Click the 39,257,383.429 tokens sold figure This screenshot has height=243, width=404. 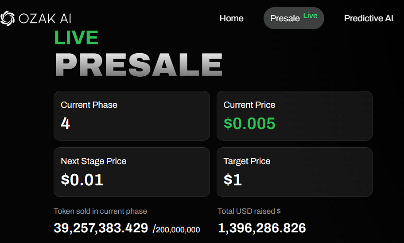101,228
